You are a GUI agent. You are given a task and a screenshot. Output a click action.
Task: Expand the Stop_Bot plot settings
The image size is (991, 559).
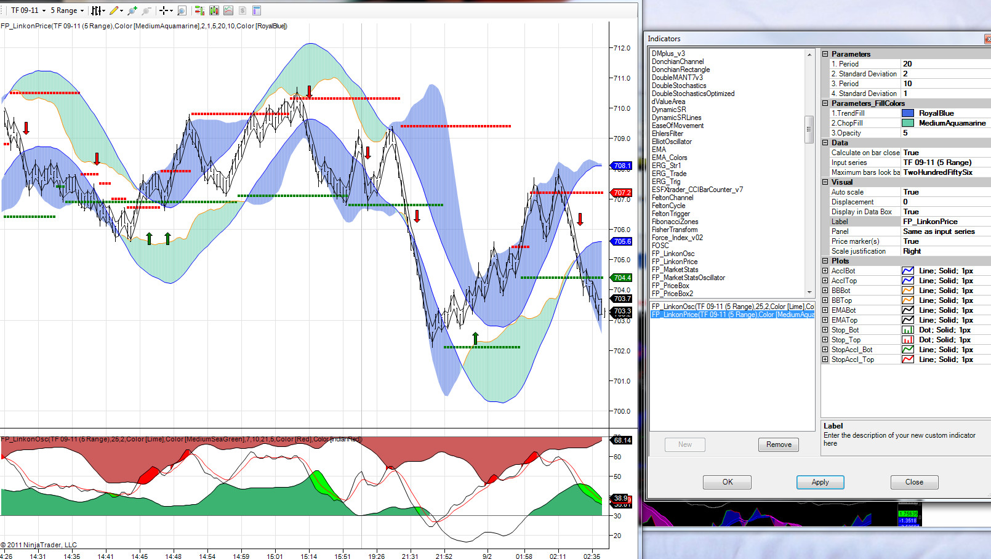(825, 330)
